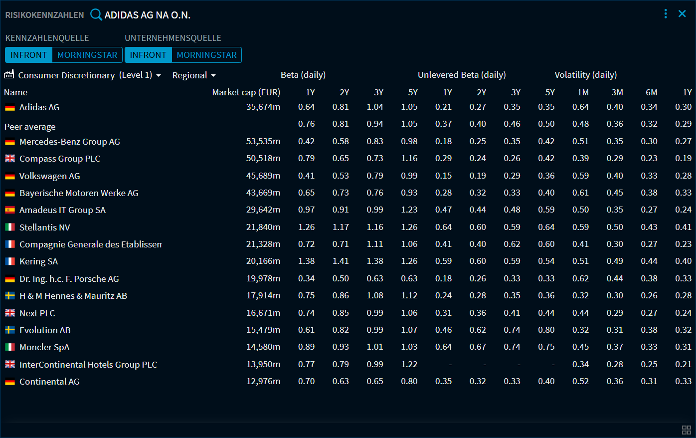Sort by the Market cap (EUR) column header

pos(246,92)
